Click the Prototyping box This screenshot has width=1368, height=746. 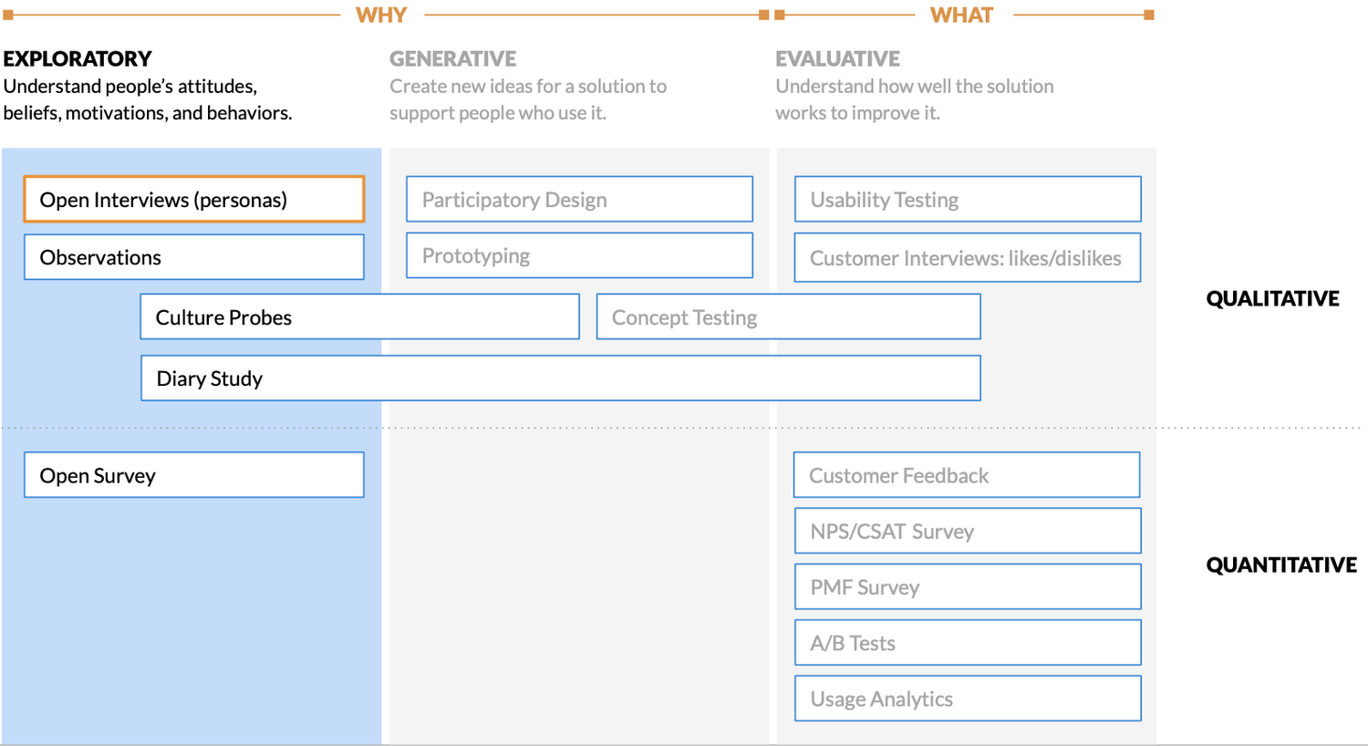pos(580,255)
